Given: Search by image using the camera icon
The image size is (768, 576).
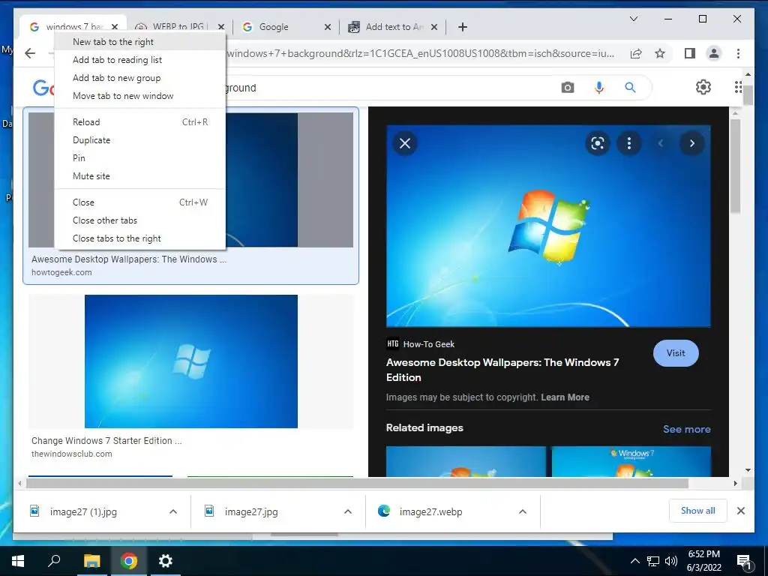Looking at the screenshot, I should coord(568,88).
